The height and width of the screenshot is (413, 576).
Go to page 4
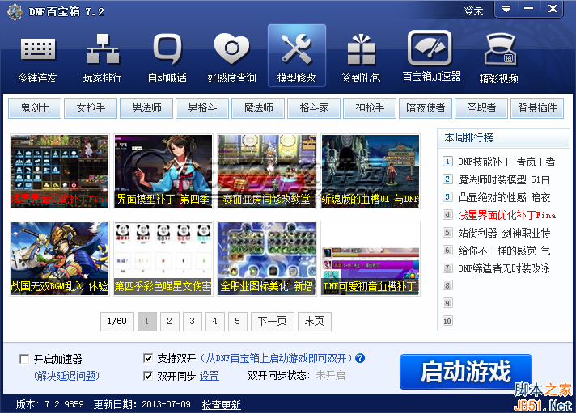coord(215,322)
